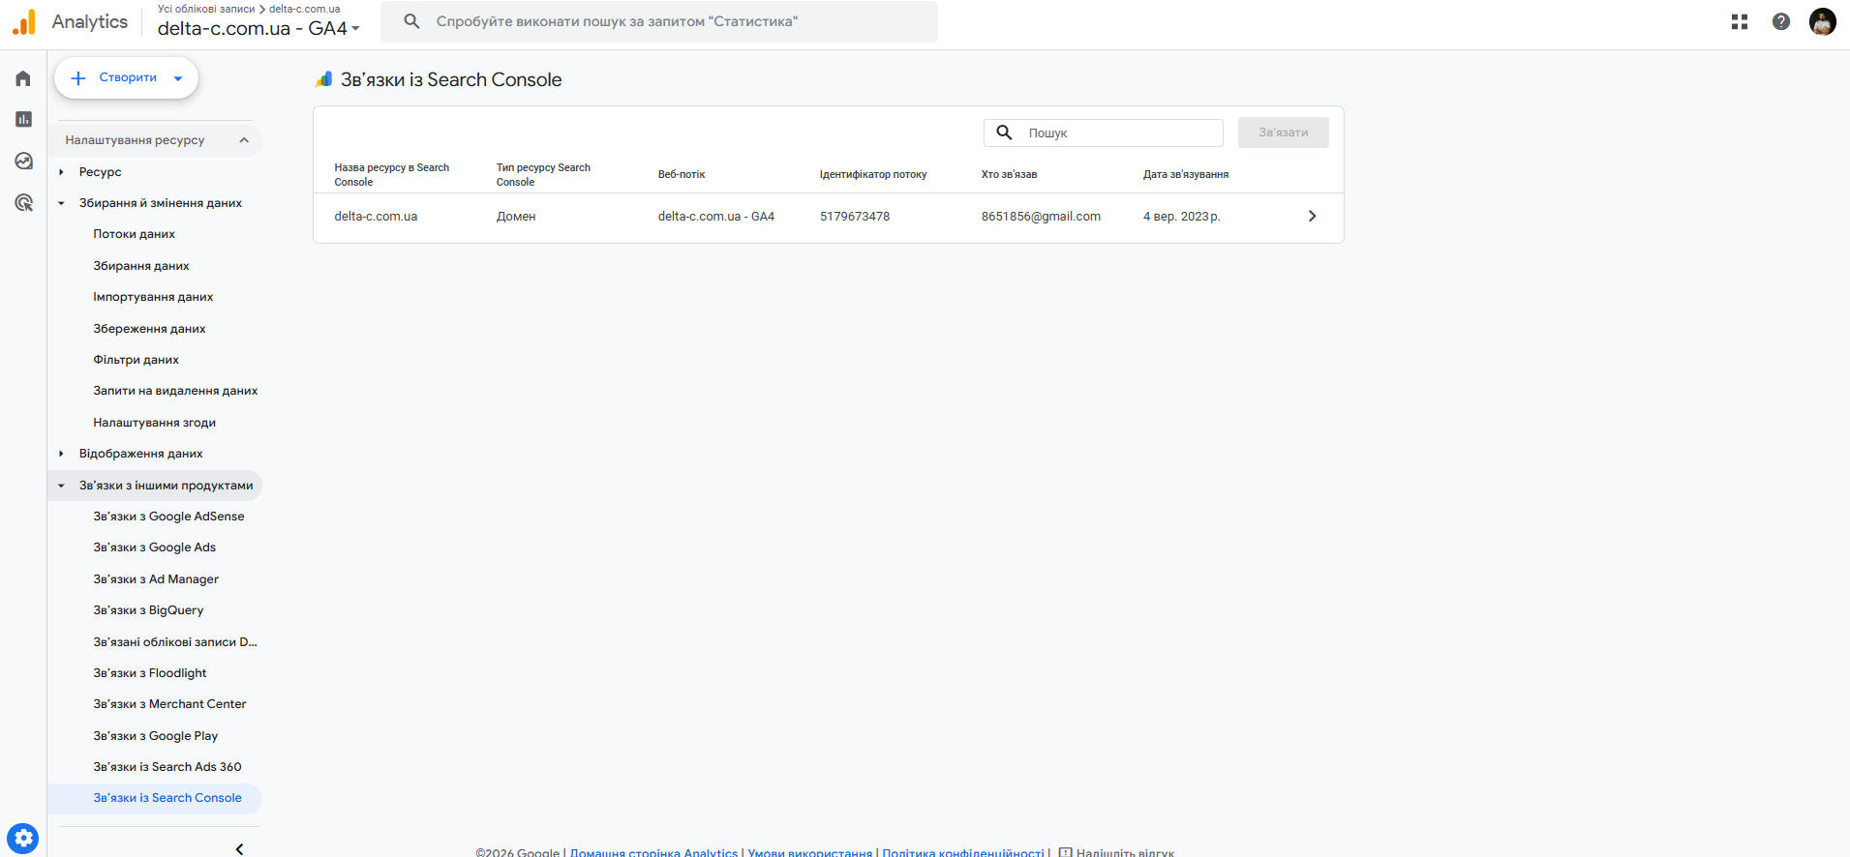Open the Reports bar chart icon
Viewport: 1850px width, 857px height.
point(23,119)
